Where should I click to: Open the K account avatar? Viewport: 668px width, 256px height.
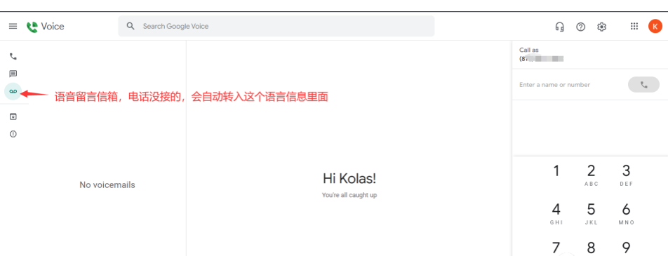[655, 27]
